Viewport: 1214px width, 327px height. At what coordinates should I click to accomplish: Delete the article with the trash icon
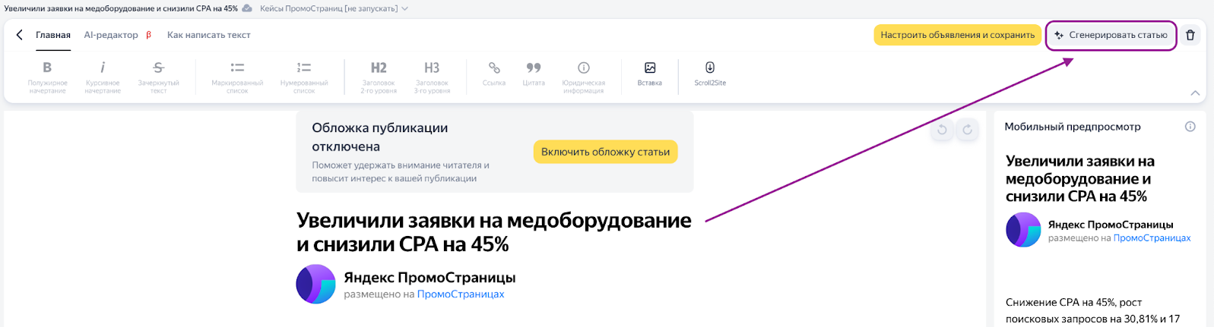[1190, 35]
